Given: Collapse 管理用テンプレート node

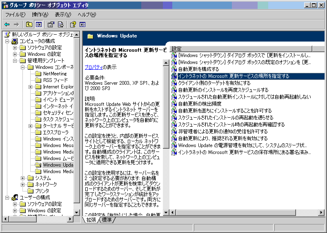Looking at the screenshot, I should (15, 61).
